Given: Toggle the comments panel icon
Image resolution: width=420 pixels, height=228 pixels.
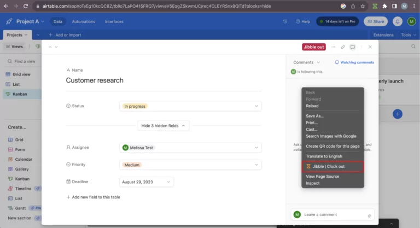Looking at the screenshot, I should click(x=353, y=47).
